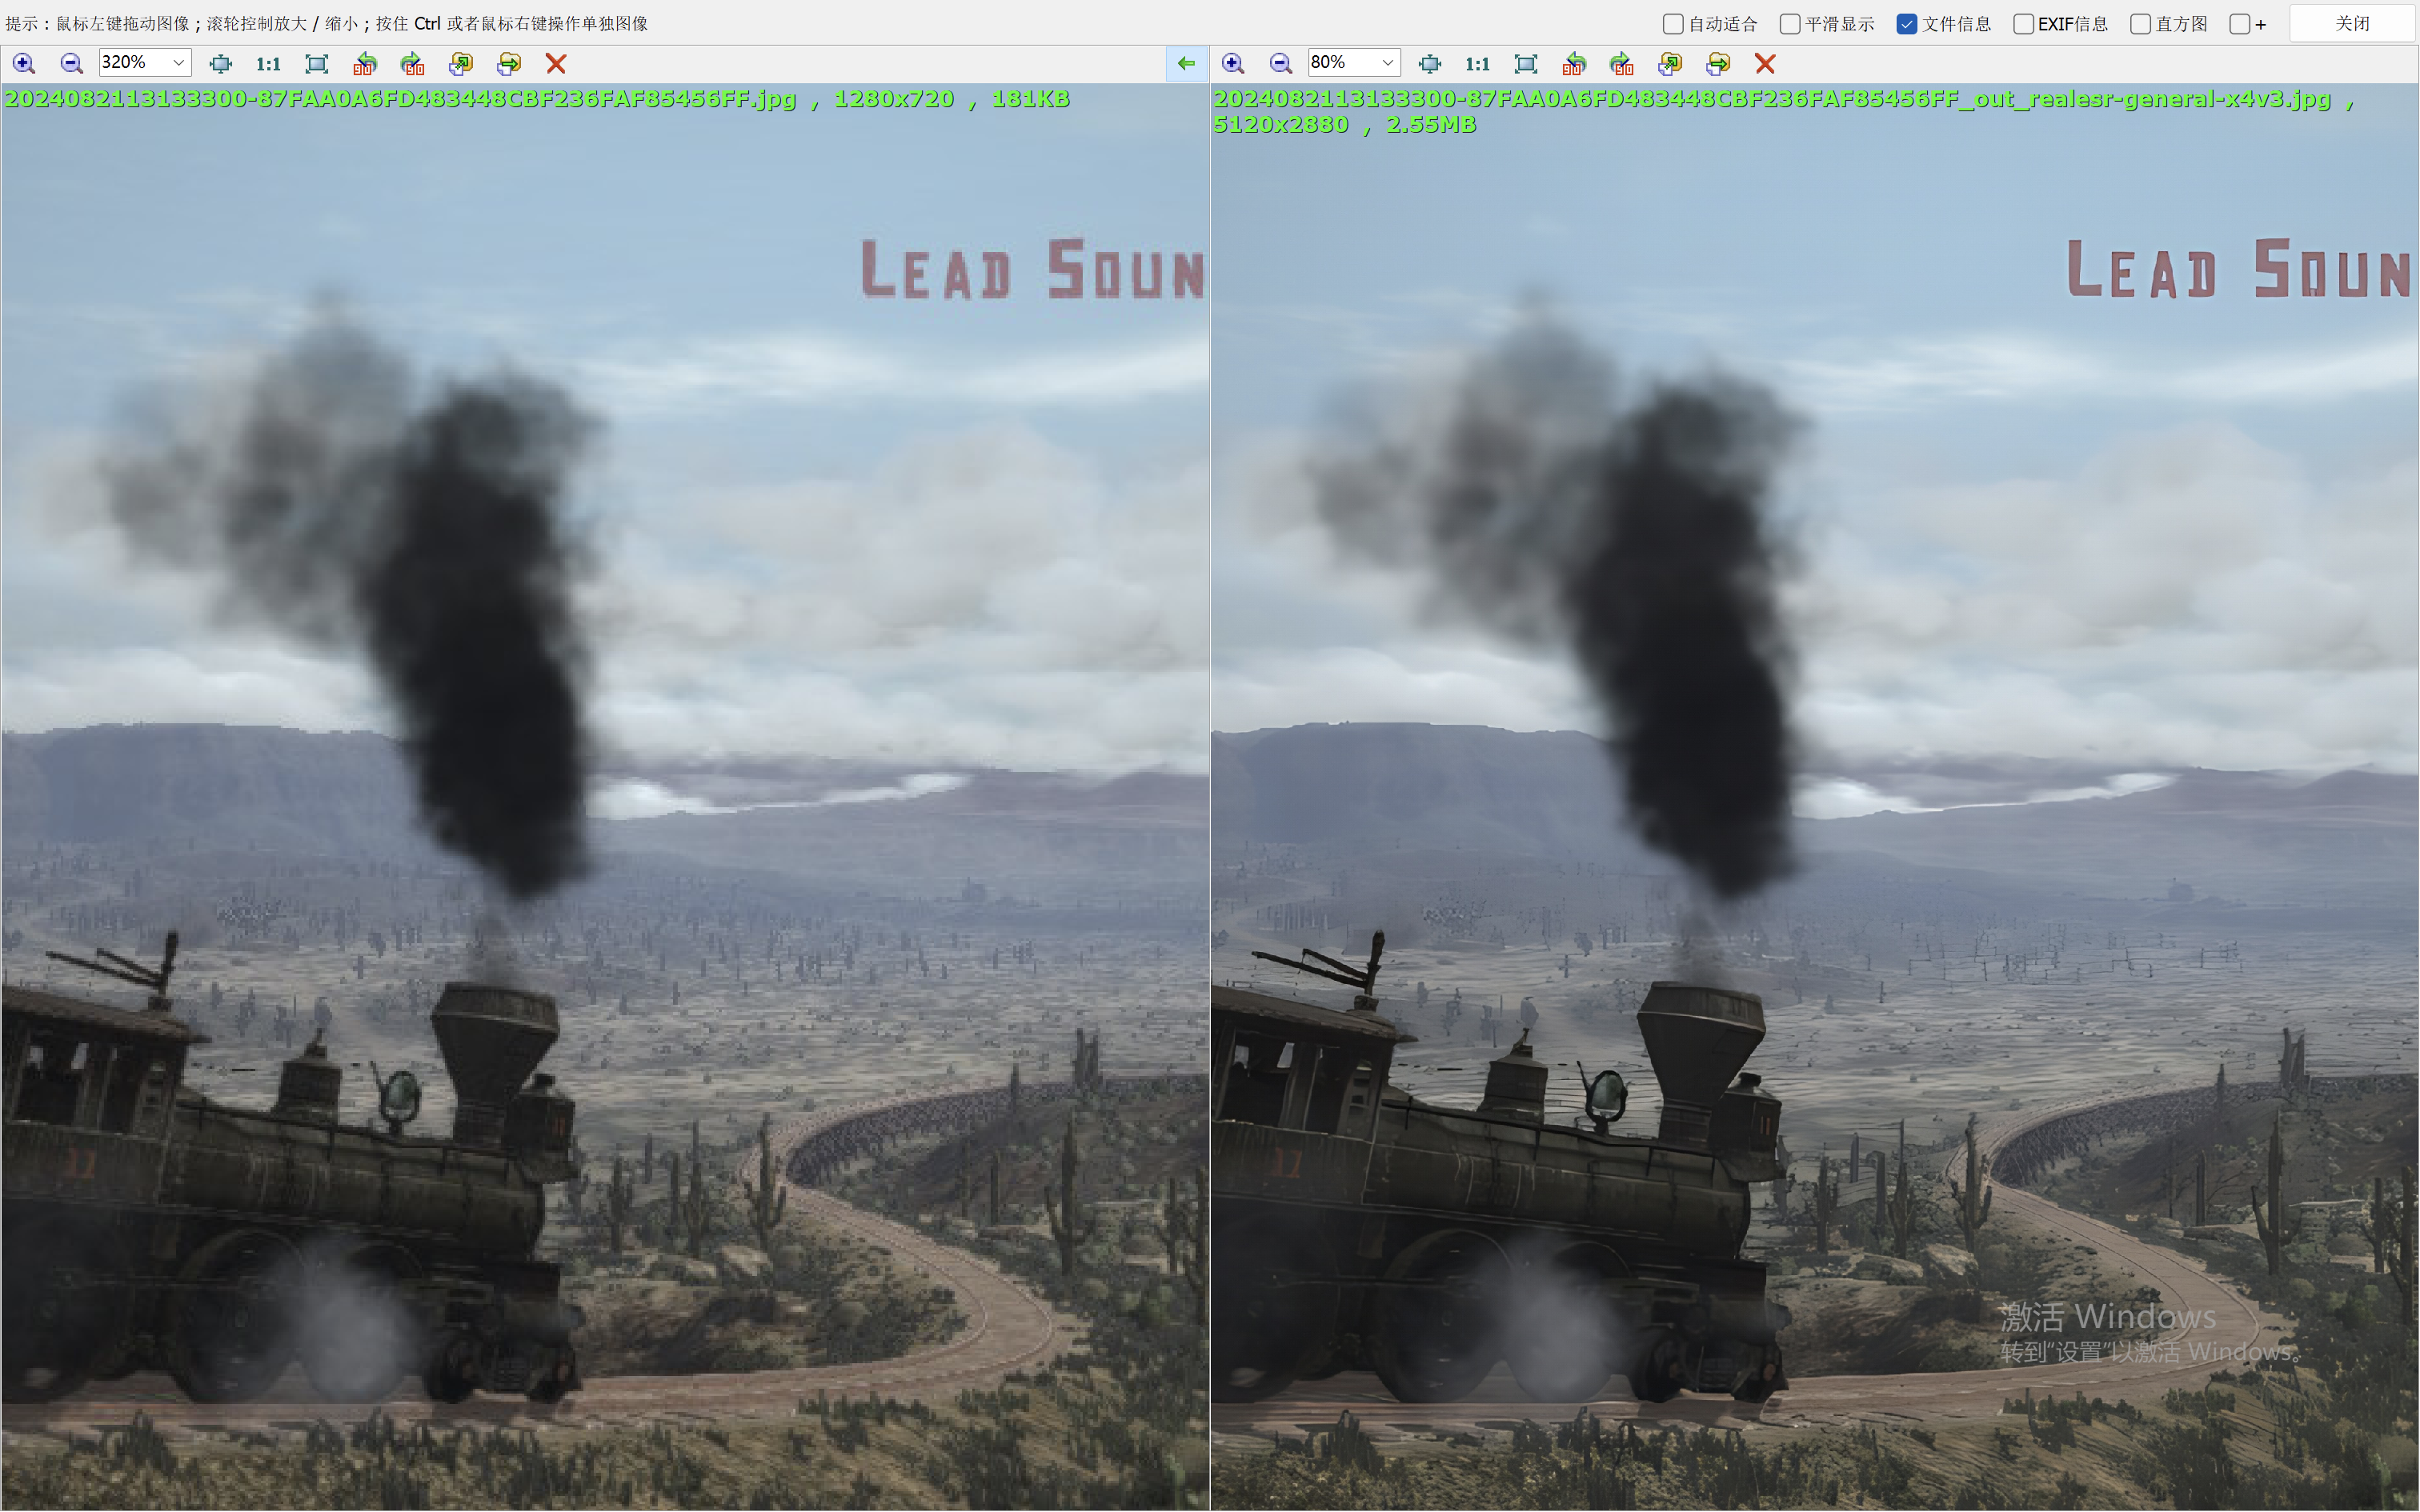Image resolution: width=2420 pixels, height=1512 pixels.
Task: Fit right image to window
Action: 1526,64
